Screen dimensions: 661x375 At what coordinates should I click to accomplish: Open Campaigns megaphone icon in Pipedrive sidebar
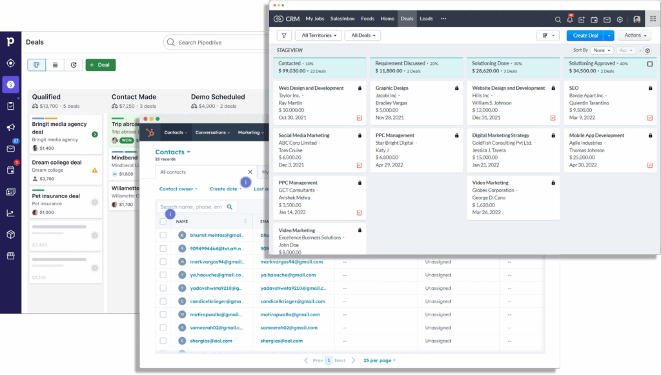[x=10, y=127]
